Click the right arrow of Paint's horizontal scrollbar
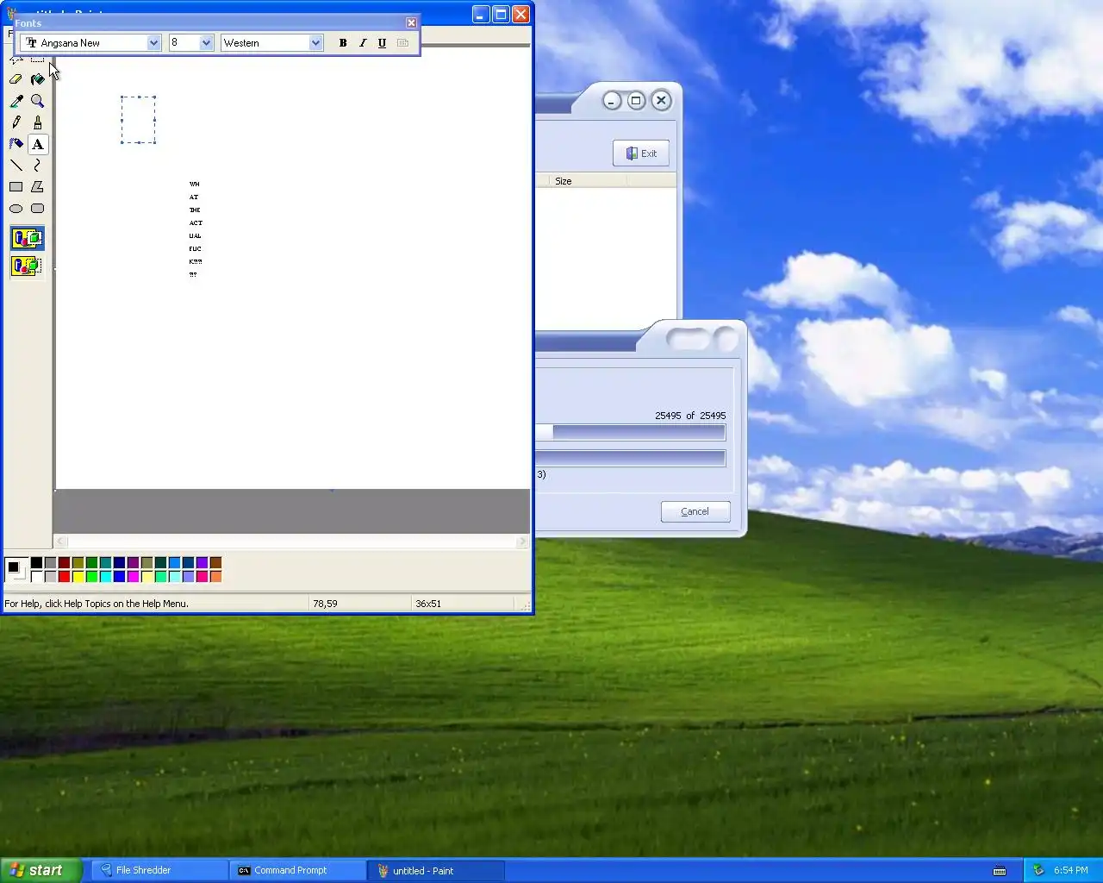 tap(522, 542)
